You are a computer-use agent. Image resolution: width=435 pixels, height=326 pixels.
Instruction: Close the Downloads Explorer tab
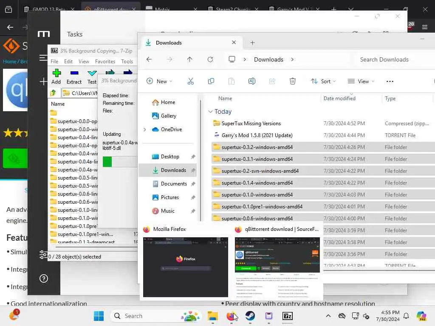coord(234,42)
